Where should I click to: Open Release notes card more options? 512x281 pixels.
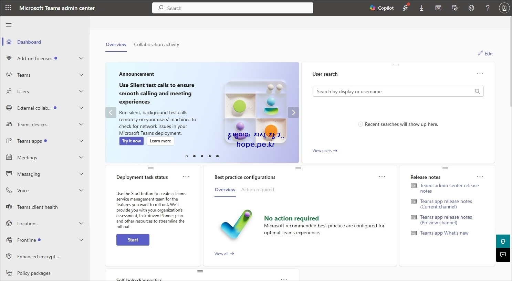point(480,176)
